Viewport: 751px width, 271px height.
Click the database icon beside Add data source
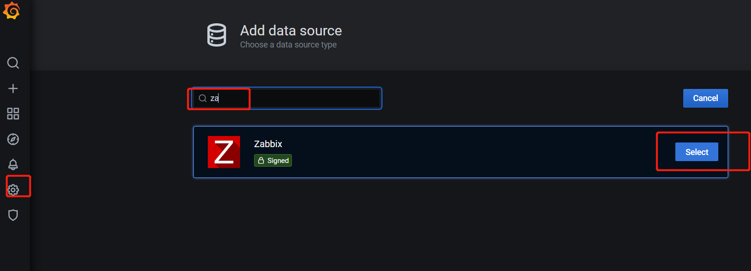pos(217,35)
